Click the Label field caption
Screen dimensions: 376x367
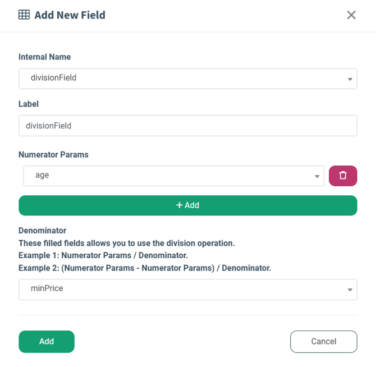[29, 104]
